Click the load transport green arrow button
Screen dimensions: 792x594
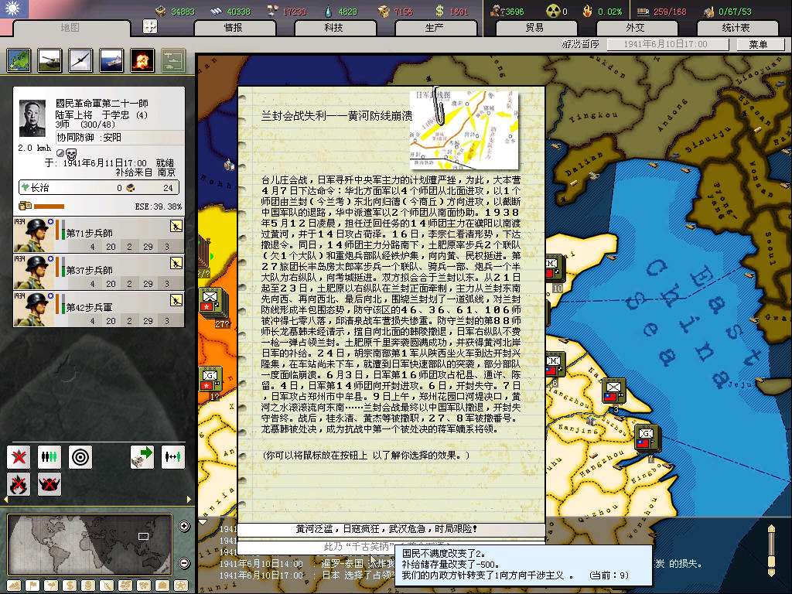coord(142,457)
